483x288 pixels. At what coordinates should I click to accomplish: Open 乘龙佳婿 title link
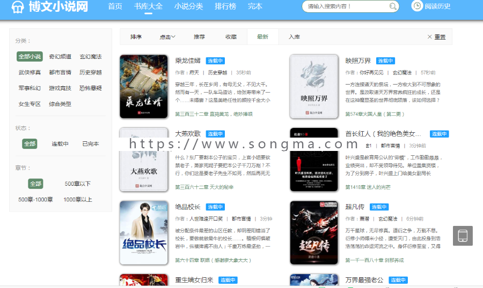pyautogui.click(x=188, y=61)
